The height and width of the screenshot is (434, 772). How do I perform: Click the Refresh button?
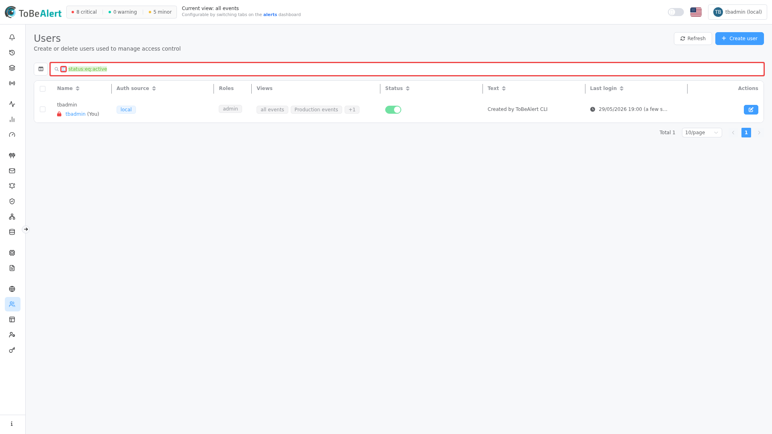click(x=693, y=39)
